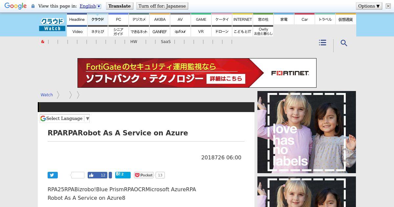Close the Google Translate bar

(388, 6)
